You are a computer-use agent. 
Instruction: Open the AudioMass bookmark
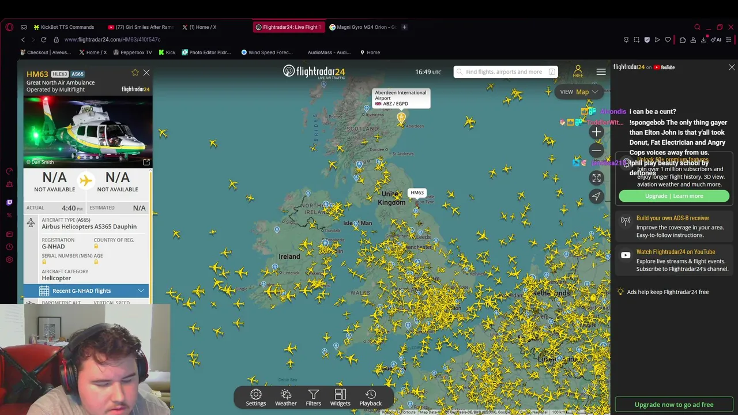(x=329, y=52)
